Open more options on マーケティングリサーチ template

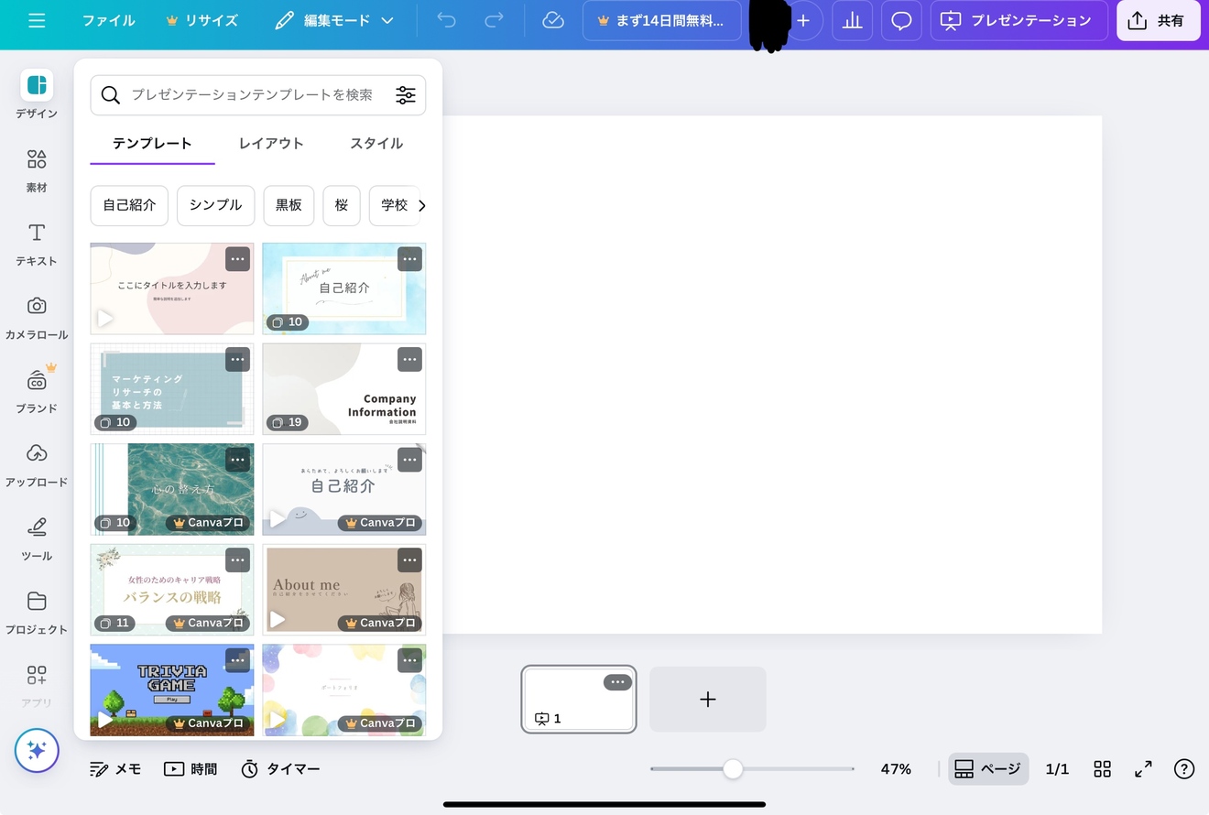[x=238, y=360]
